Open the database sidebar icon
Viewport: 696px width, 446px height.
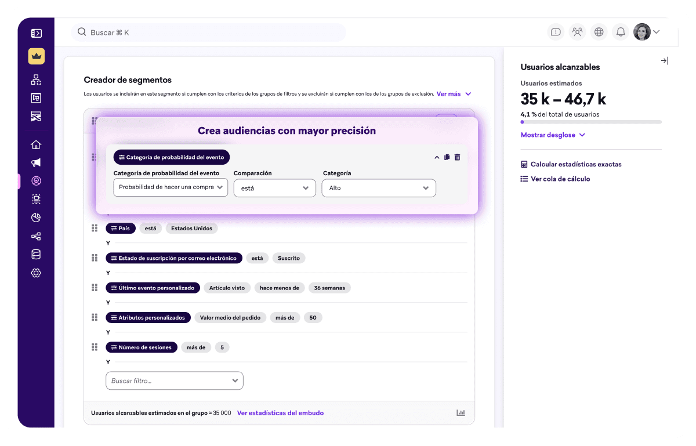[36, 254]
